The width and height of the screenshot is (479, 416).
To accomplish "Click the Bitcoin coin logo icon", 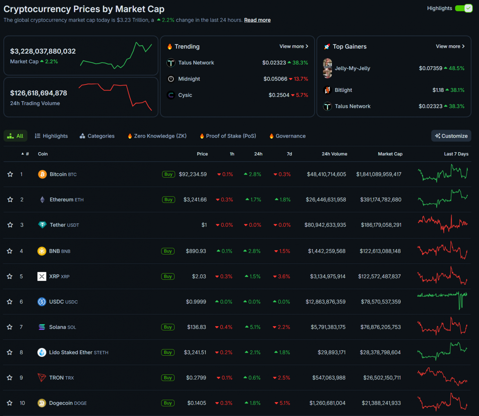I will tap(42, 174).
